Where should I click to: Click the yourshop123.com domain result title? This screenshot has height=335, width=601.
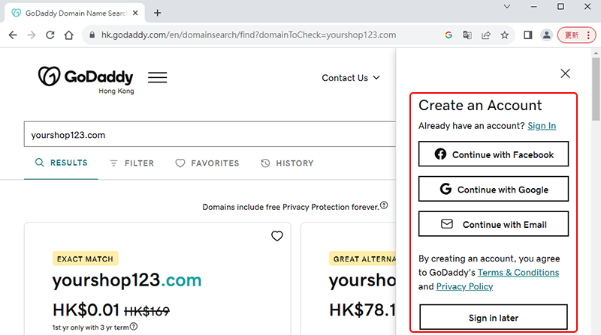(127, 280)
